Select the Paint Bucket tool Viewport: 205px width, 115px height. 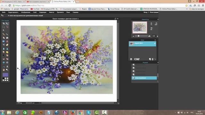coord(7,38)
